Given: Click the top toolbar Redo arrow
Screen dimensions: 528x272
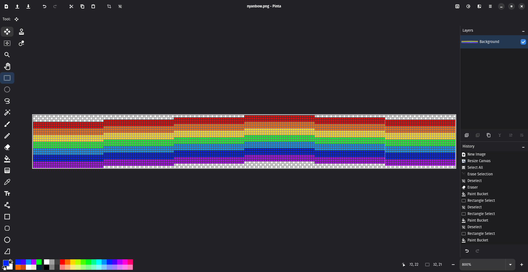Looking at the screenshot, I should pos(55,6).
